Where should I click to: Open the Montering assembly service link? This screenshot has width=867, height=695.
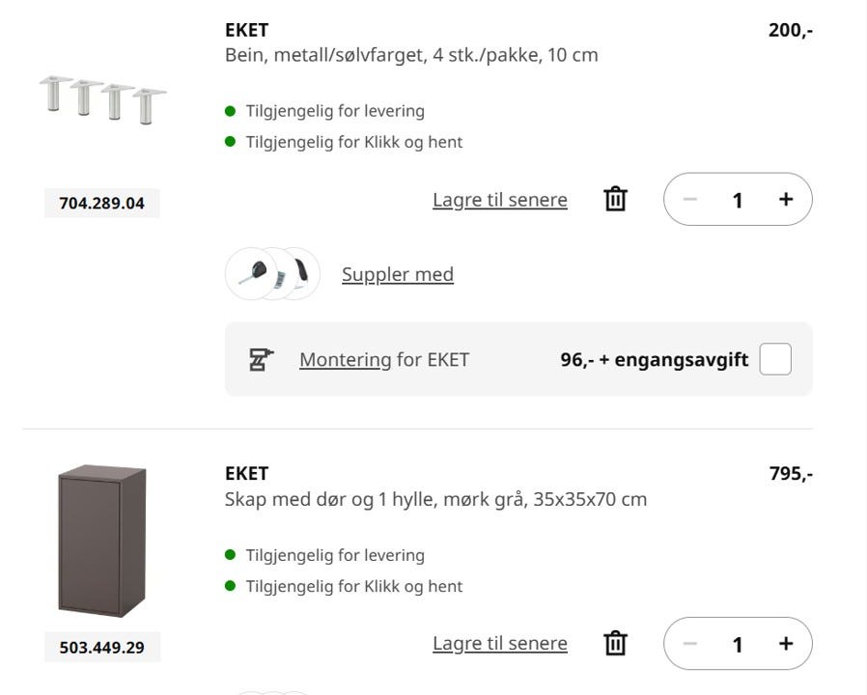(x=345, y=360)
